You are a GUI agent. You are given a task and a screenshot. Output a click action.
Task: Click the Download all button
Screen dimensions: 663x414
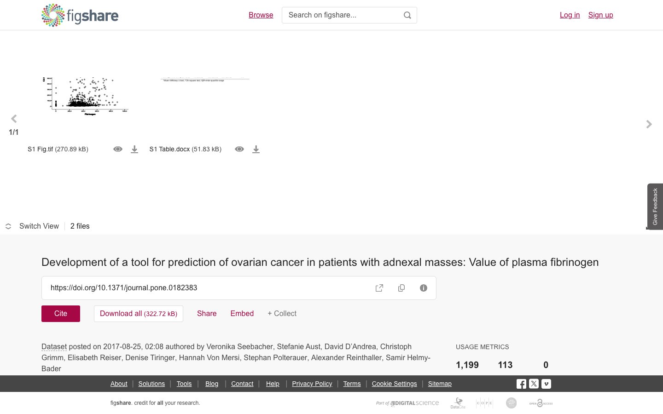tap(139, 314)
